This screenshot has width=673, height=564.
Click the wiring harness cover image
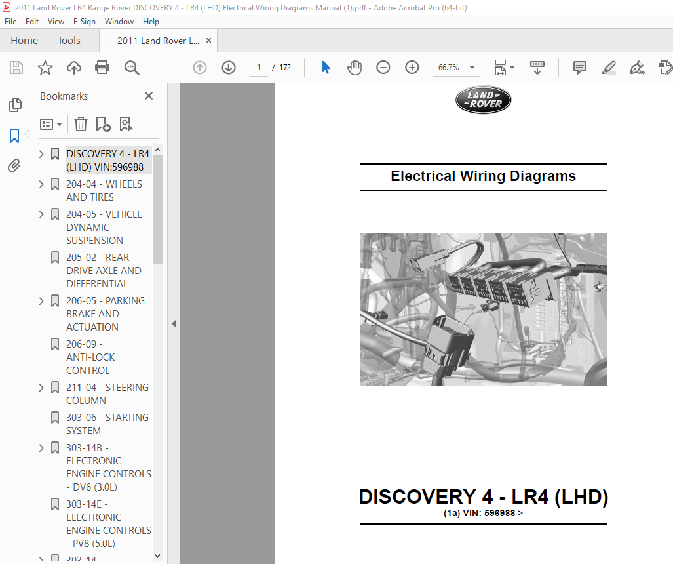(484, 310)
